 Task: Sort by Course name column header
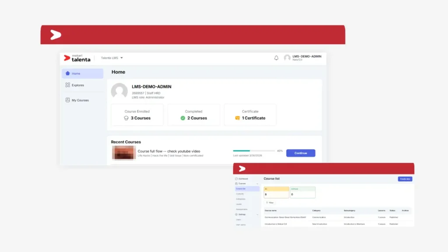[x=270, y=210]
